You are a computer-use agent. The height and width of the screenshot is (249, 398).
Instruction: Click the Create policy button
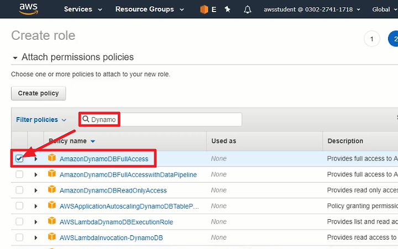click(38, 93)
